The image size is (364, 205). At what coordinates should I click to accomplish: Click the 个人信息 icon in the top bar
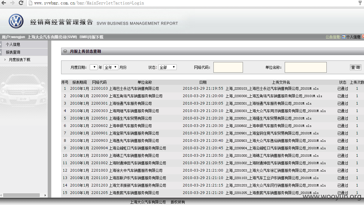coord(344,37)
